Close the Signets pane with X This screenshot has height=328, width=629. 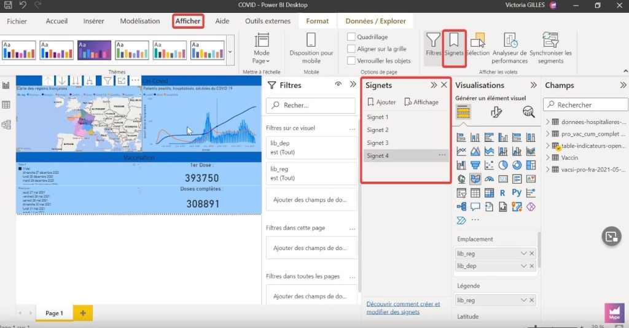click(443, 85)
